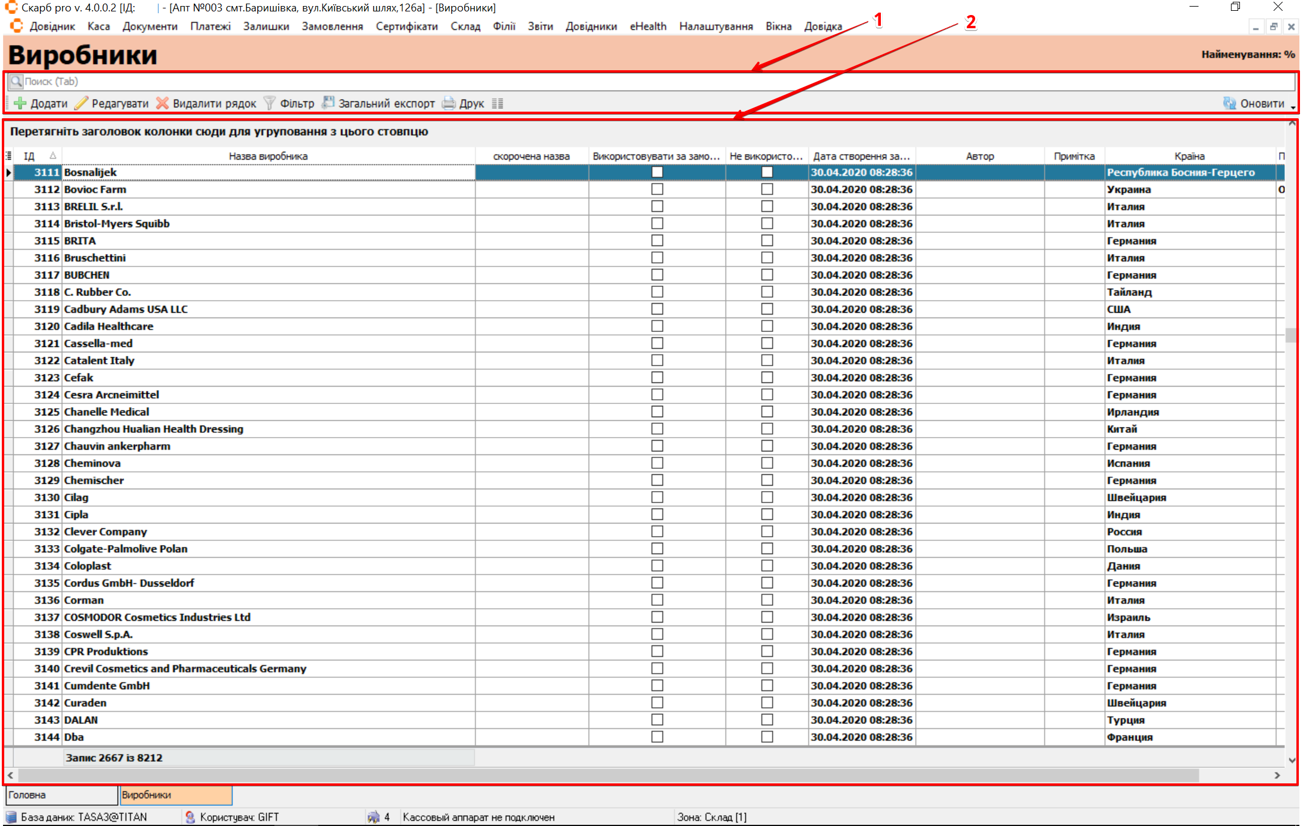The height and width of the screenshot is (826, 1303).
Task: Click the green plus Додати icon
Action: tap(20, 103)
